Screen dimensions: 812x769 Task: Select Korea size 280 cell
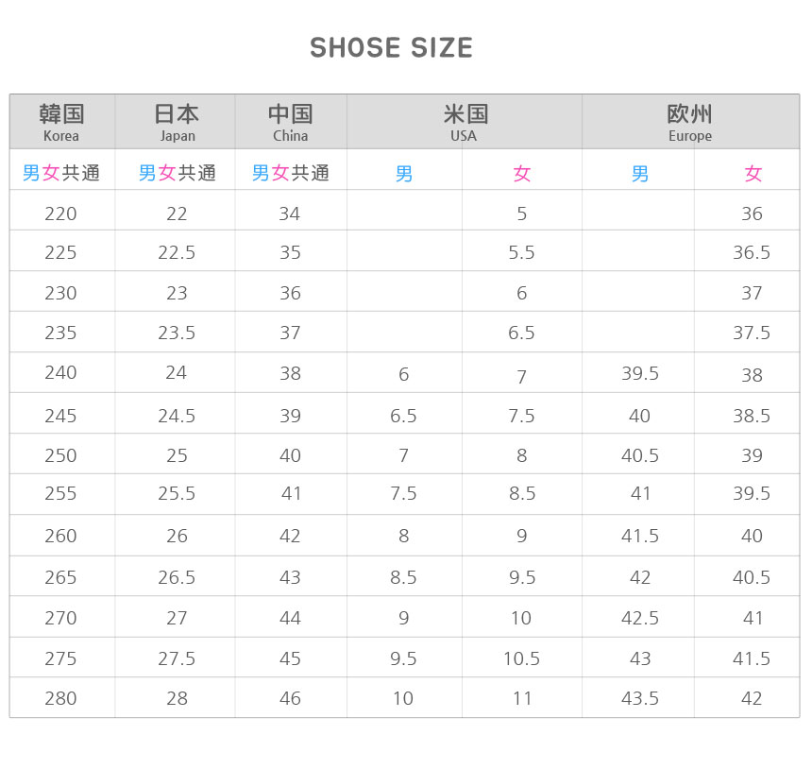coord(61,698)
